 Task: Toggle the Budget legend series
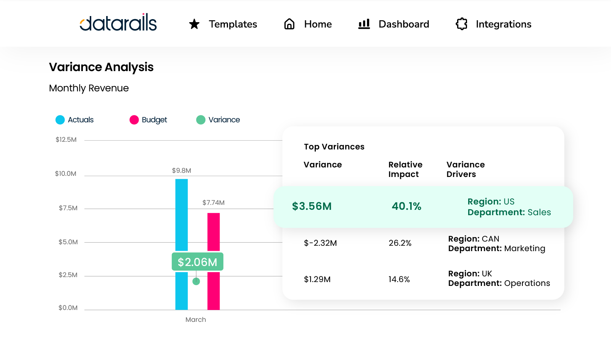(154, 120)
